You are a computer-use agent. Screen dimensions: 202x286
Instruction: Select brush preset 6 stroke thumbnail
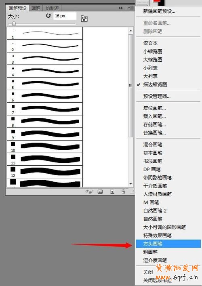tap(45, 96)
